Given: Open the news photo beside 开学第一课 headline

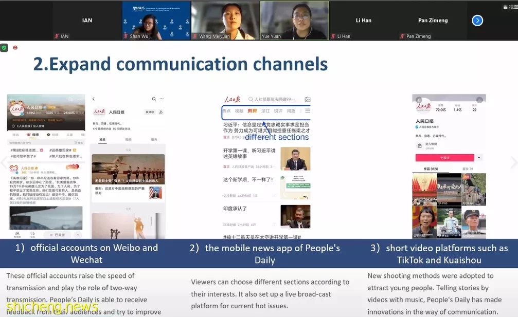Looking at the screenshot, I should (295, 159).
